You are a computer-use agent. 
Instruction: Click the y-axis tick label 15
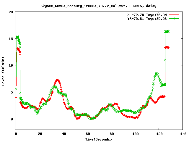click(x=11, y=39)
